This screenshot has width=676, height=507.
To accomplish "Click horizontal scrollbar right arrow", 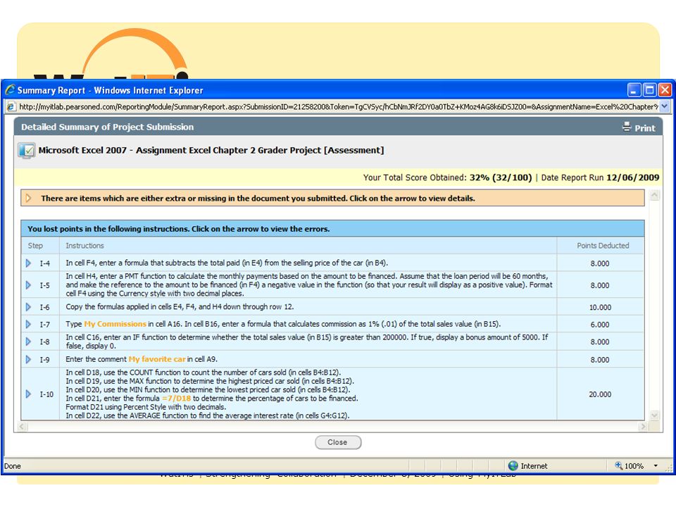I will click(x=643, y=427).
